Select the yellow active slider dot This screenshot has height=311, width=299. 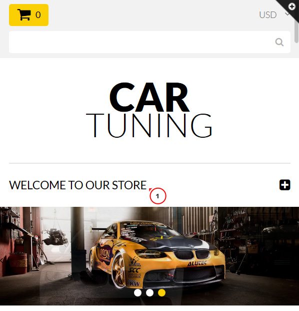coord(161,293)
